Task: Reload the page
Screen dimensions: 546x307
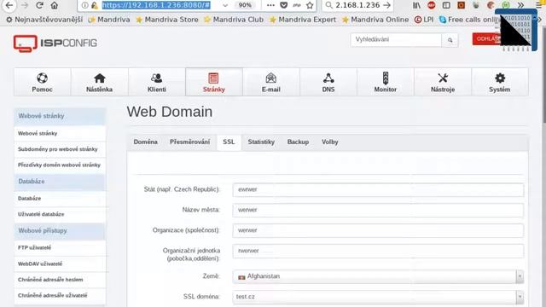Action: point(39,5)
